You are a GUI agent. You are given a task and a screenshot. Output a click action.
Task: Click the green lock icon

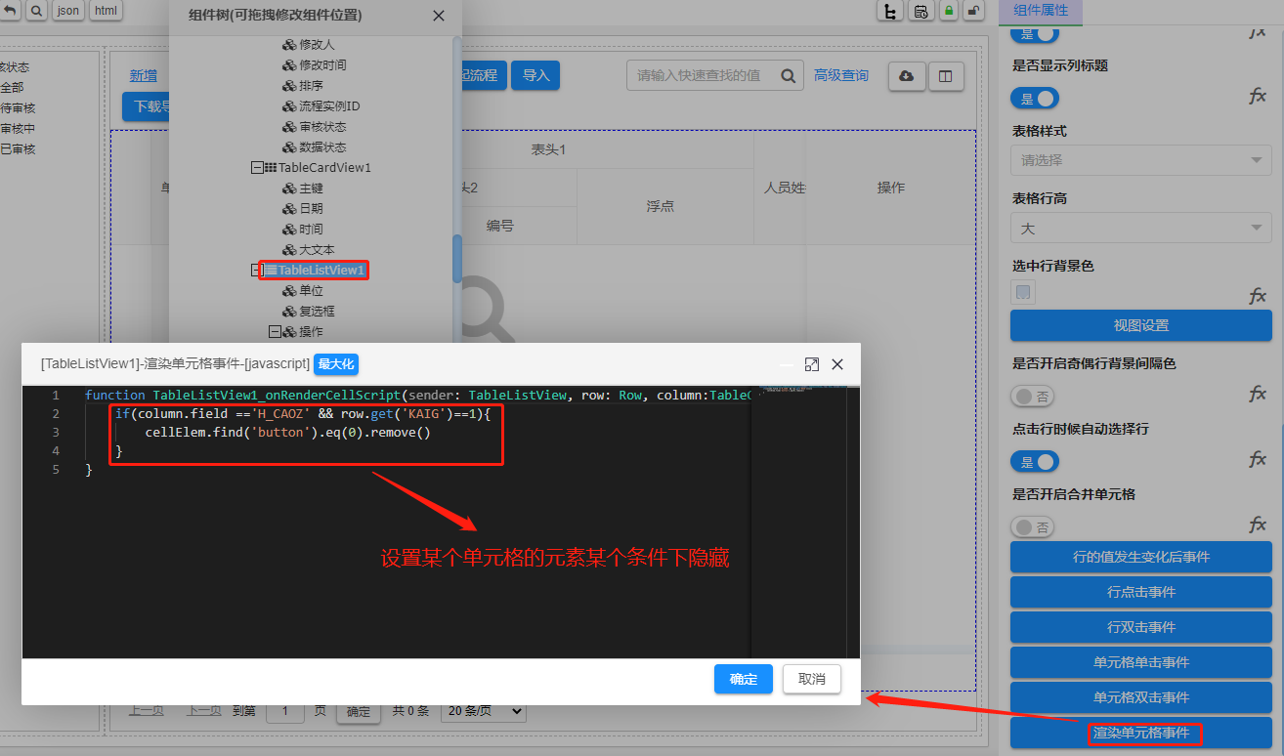[x=948, y=11]
